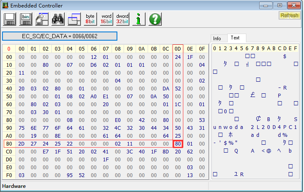The height and width of the screenshot is (192, 304).
Task: Click the EC_SC/EC_DATA field
Action: click(60, 36)
